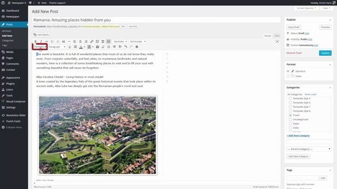Align text center
This screenshot has width=337, height=189.
pos(80,41)
